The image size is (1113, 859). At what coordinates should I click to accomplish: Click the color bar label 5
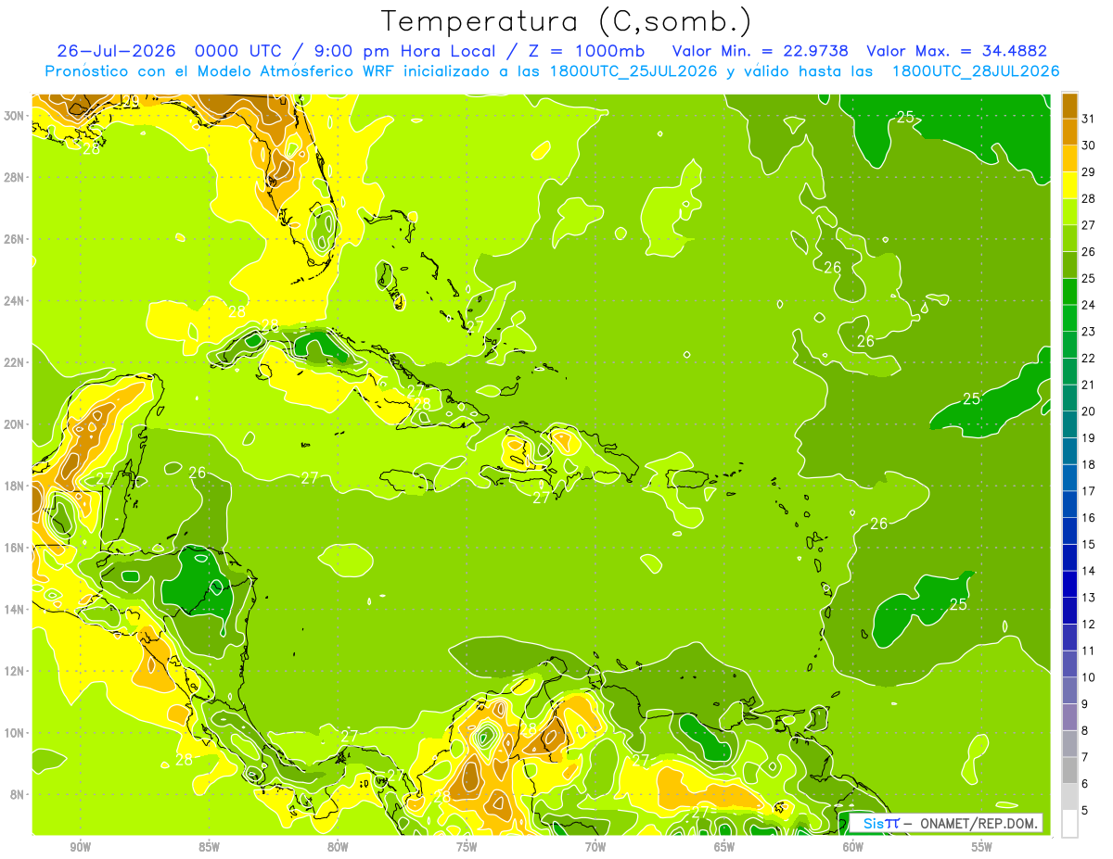tap(1086, 811)
